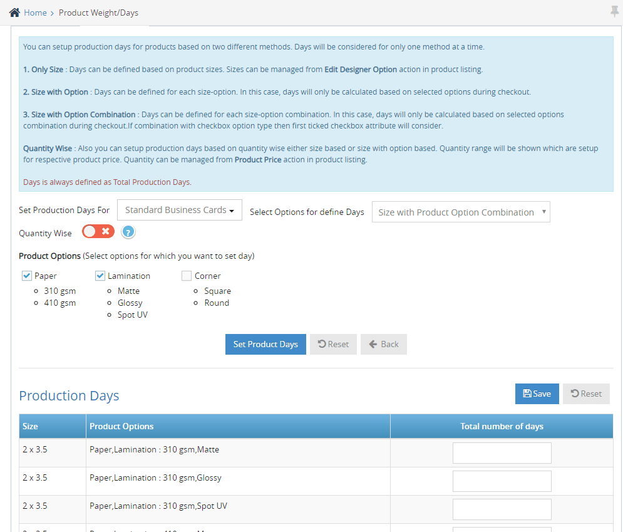The height and width of the screenshot is (532, 623).
Task: Click days input for 310 gsm Glossy
Action: (x=502, y=481)
